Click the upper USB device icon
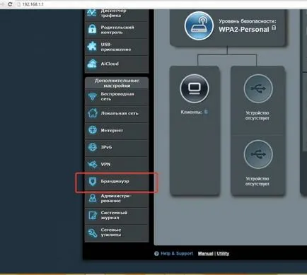 [258, 88]
